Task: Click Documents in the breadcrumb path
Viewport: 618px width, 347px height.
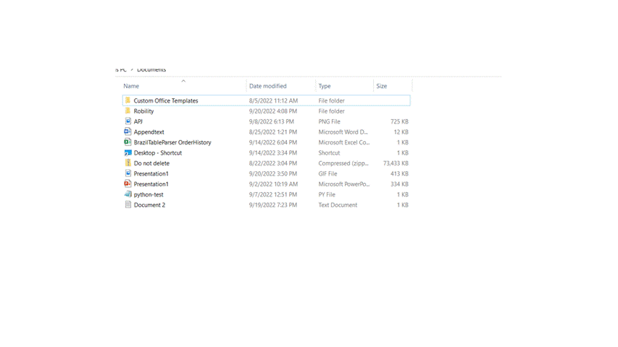Action: coord(151,70)
